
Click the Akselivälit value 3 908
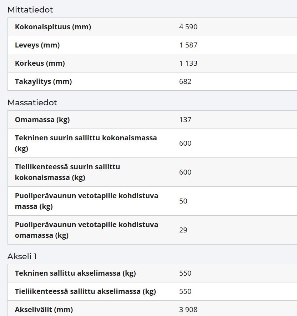tap(188, 310)
